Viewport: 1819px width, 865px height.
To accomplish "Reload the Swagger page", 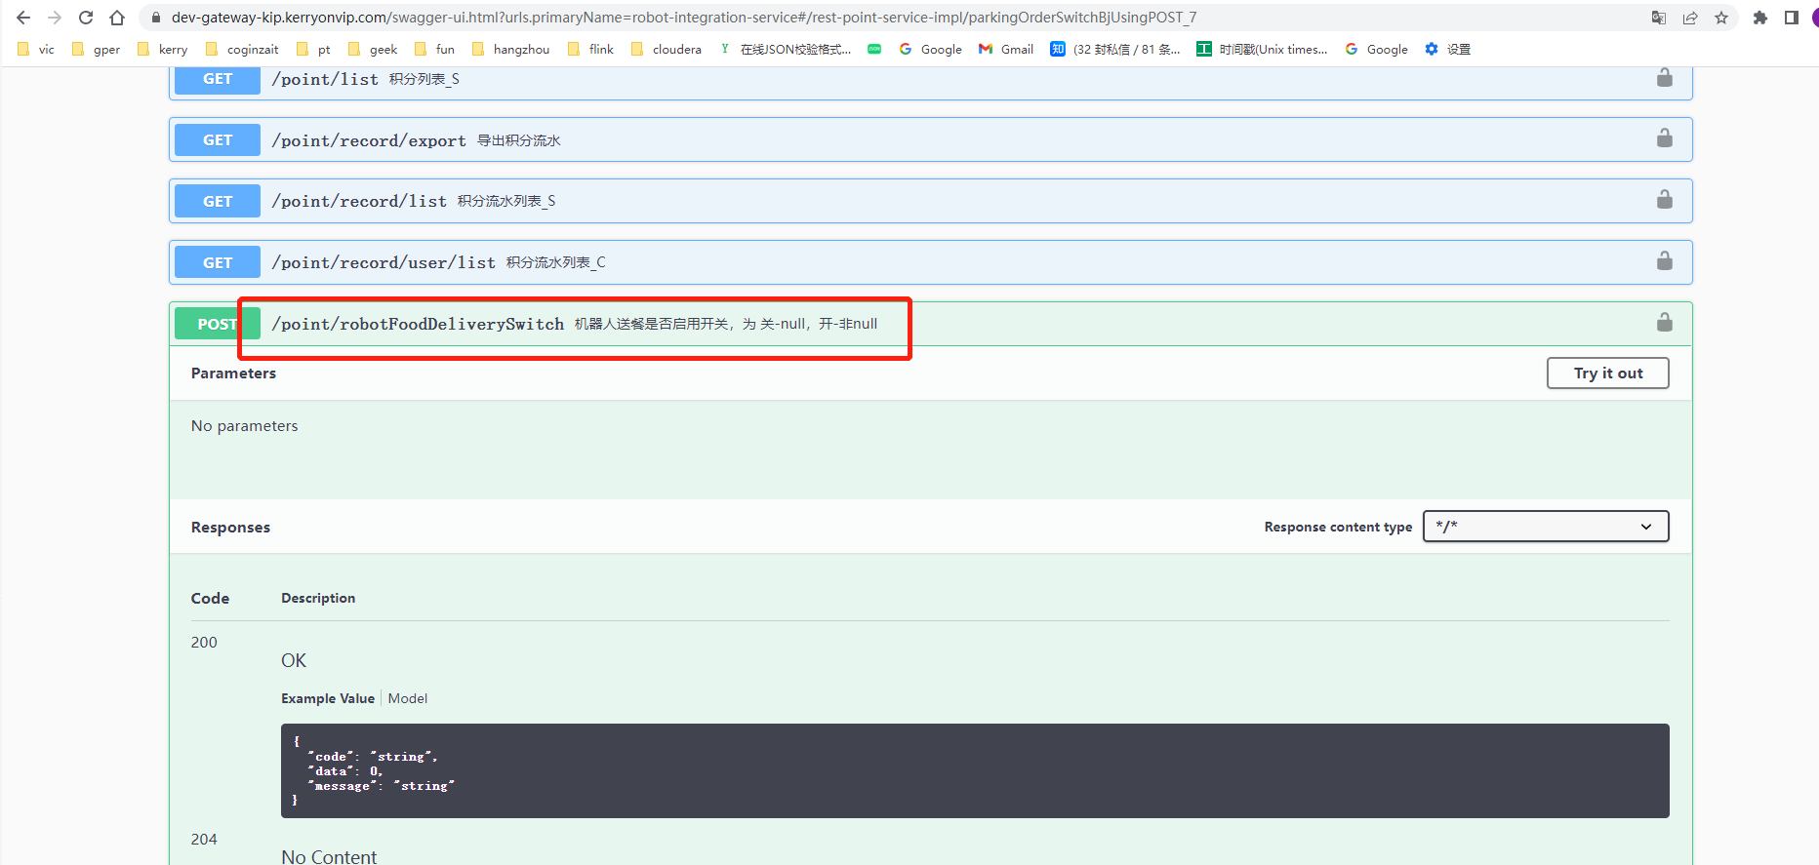I will (x=86, y=18).
